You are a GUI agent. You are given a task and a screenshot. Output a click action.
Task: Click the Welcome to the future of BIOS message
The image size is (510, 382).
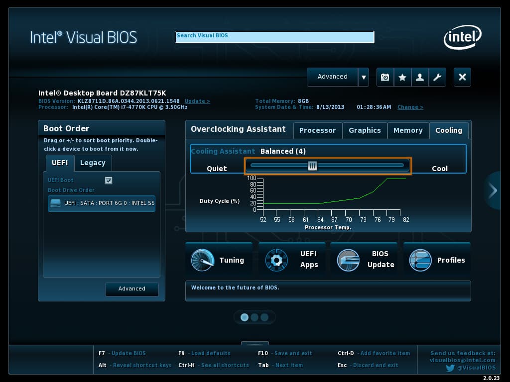coord(235,288)
